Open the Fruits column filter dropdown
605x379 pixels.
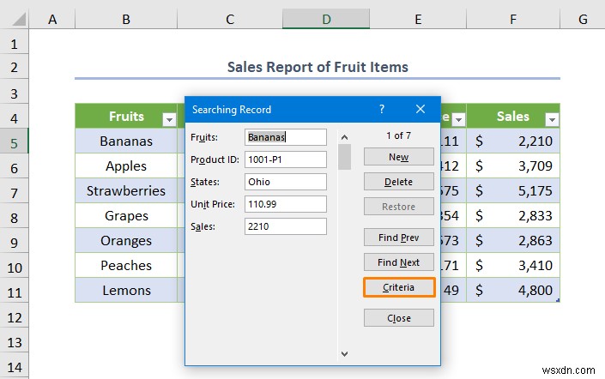click(169, 120)
